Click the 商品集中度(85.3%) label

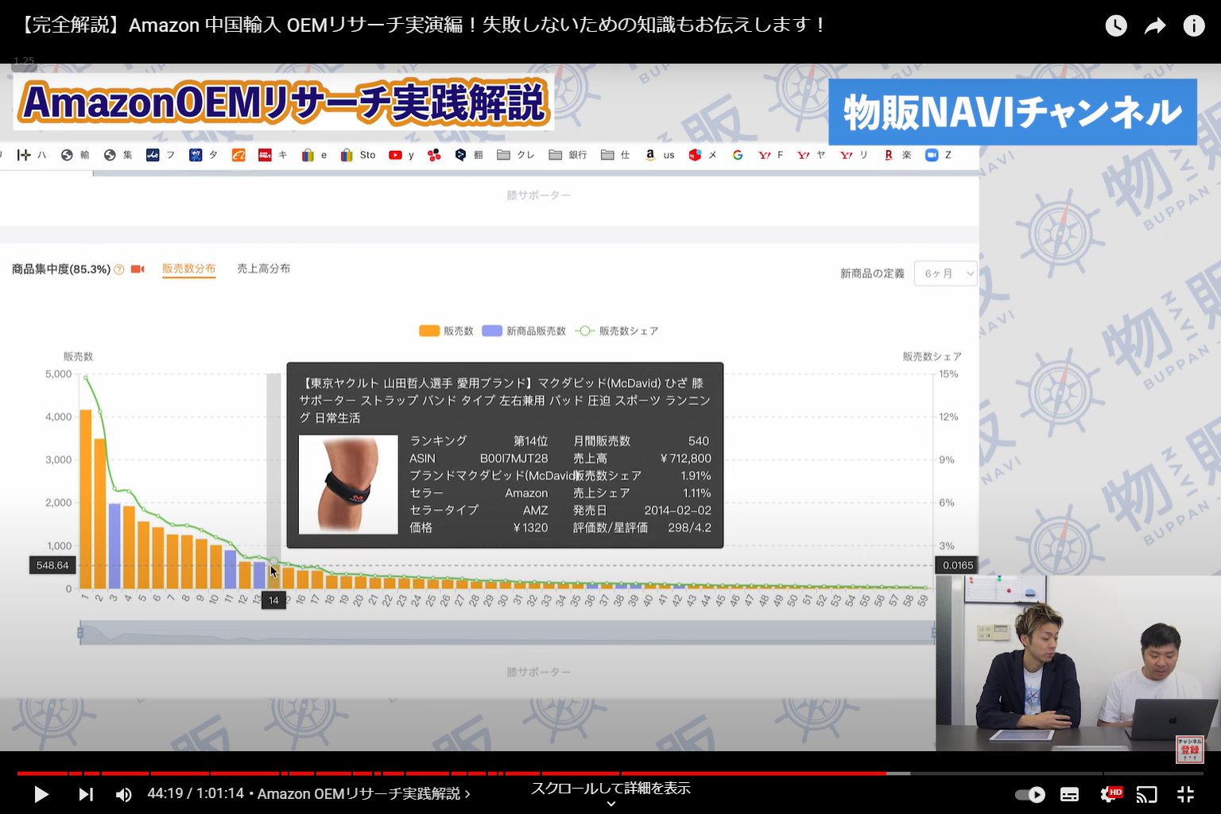point(61,269)
